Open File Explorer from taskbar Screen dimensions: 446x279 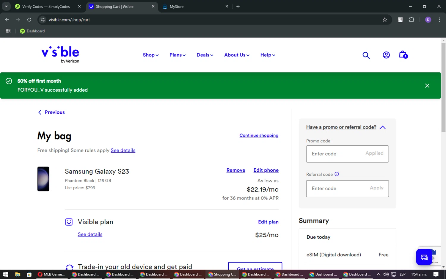coord(18,274)
